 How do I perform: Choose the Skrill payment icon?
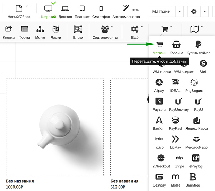[203, 64]
